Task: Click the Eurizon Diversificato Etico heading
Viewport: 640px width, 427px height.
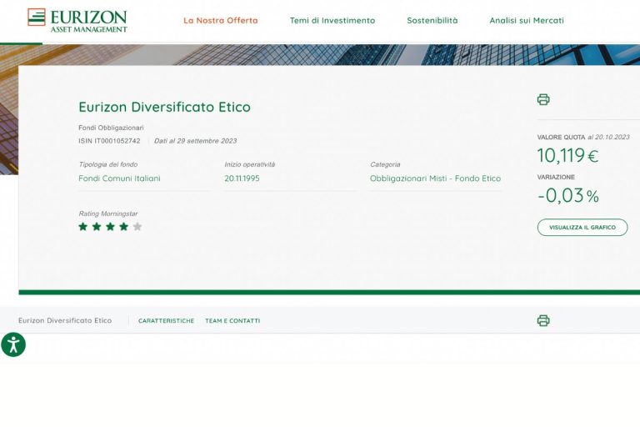Action: coord(164,107)
